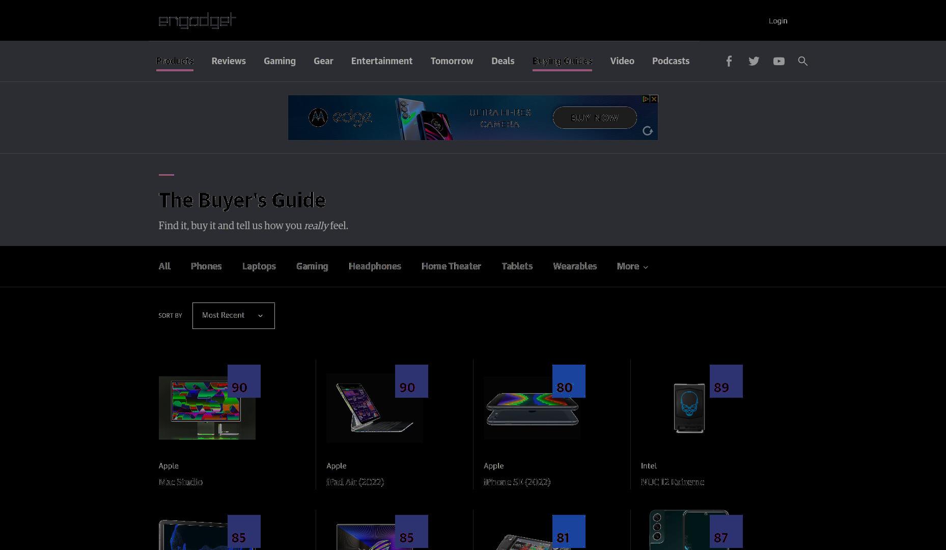The height and width of the screenshot is (550, 946).
Task: Open the Podcasts section
Action: tap(671, 61)
